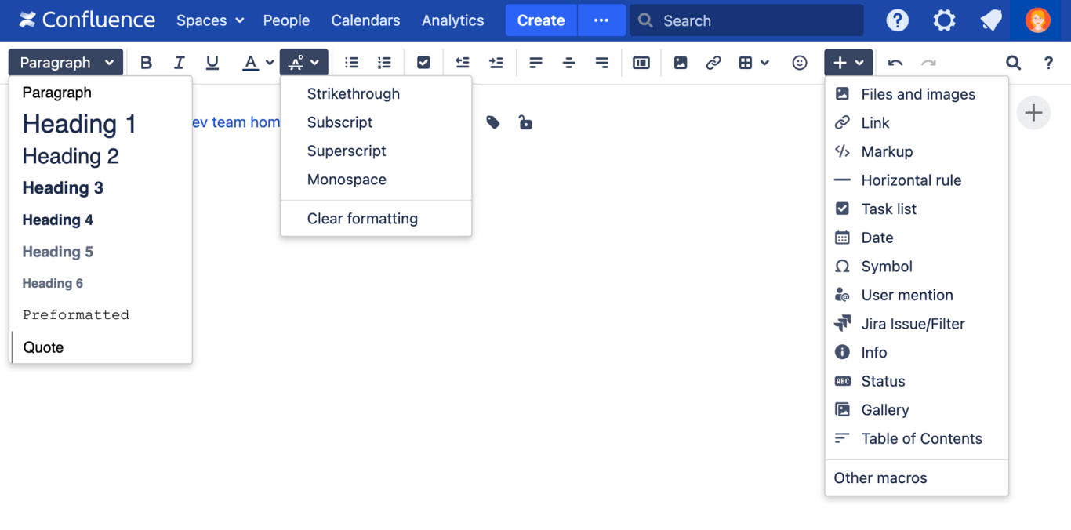This screenshot has height=530, width=1071.
Task: Insert a numbered list
Action: [x=383, y=62]
